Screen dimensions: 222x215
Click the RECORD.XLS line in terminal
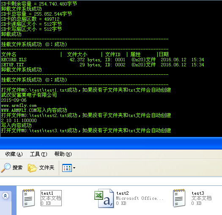[102, 60]
